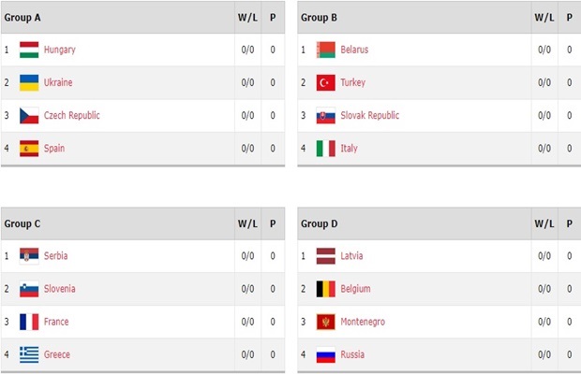
Task: Open the Czech Republic team link
Action: click(71, 115)
